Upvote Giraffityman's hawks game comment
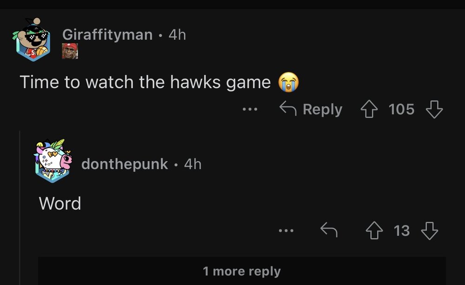Screen dimensions: 465x285 (369, 109)
